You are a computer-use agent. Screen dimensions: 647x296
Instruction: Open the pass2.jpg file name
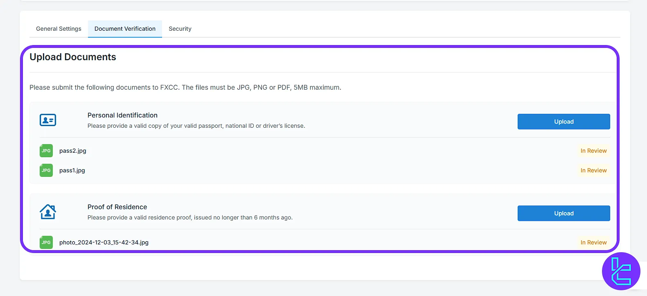click(x=73, y=151)
